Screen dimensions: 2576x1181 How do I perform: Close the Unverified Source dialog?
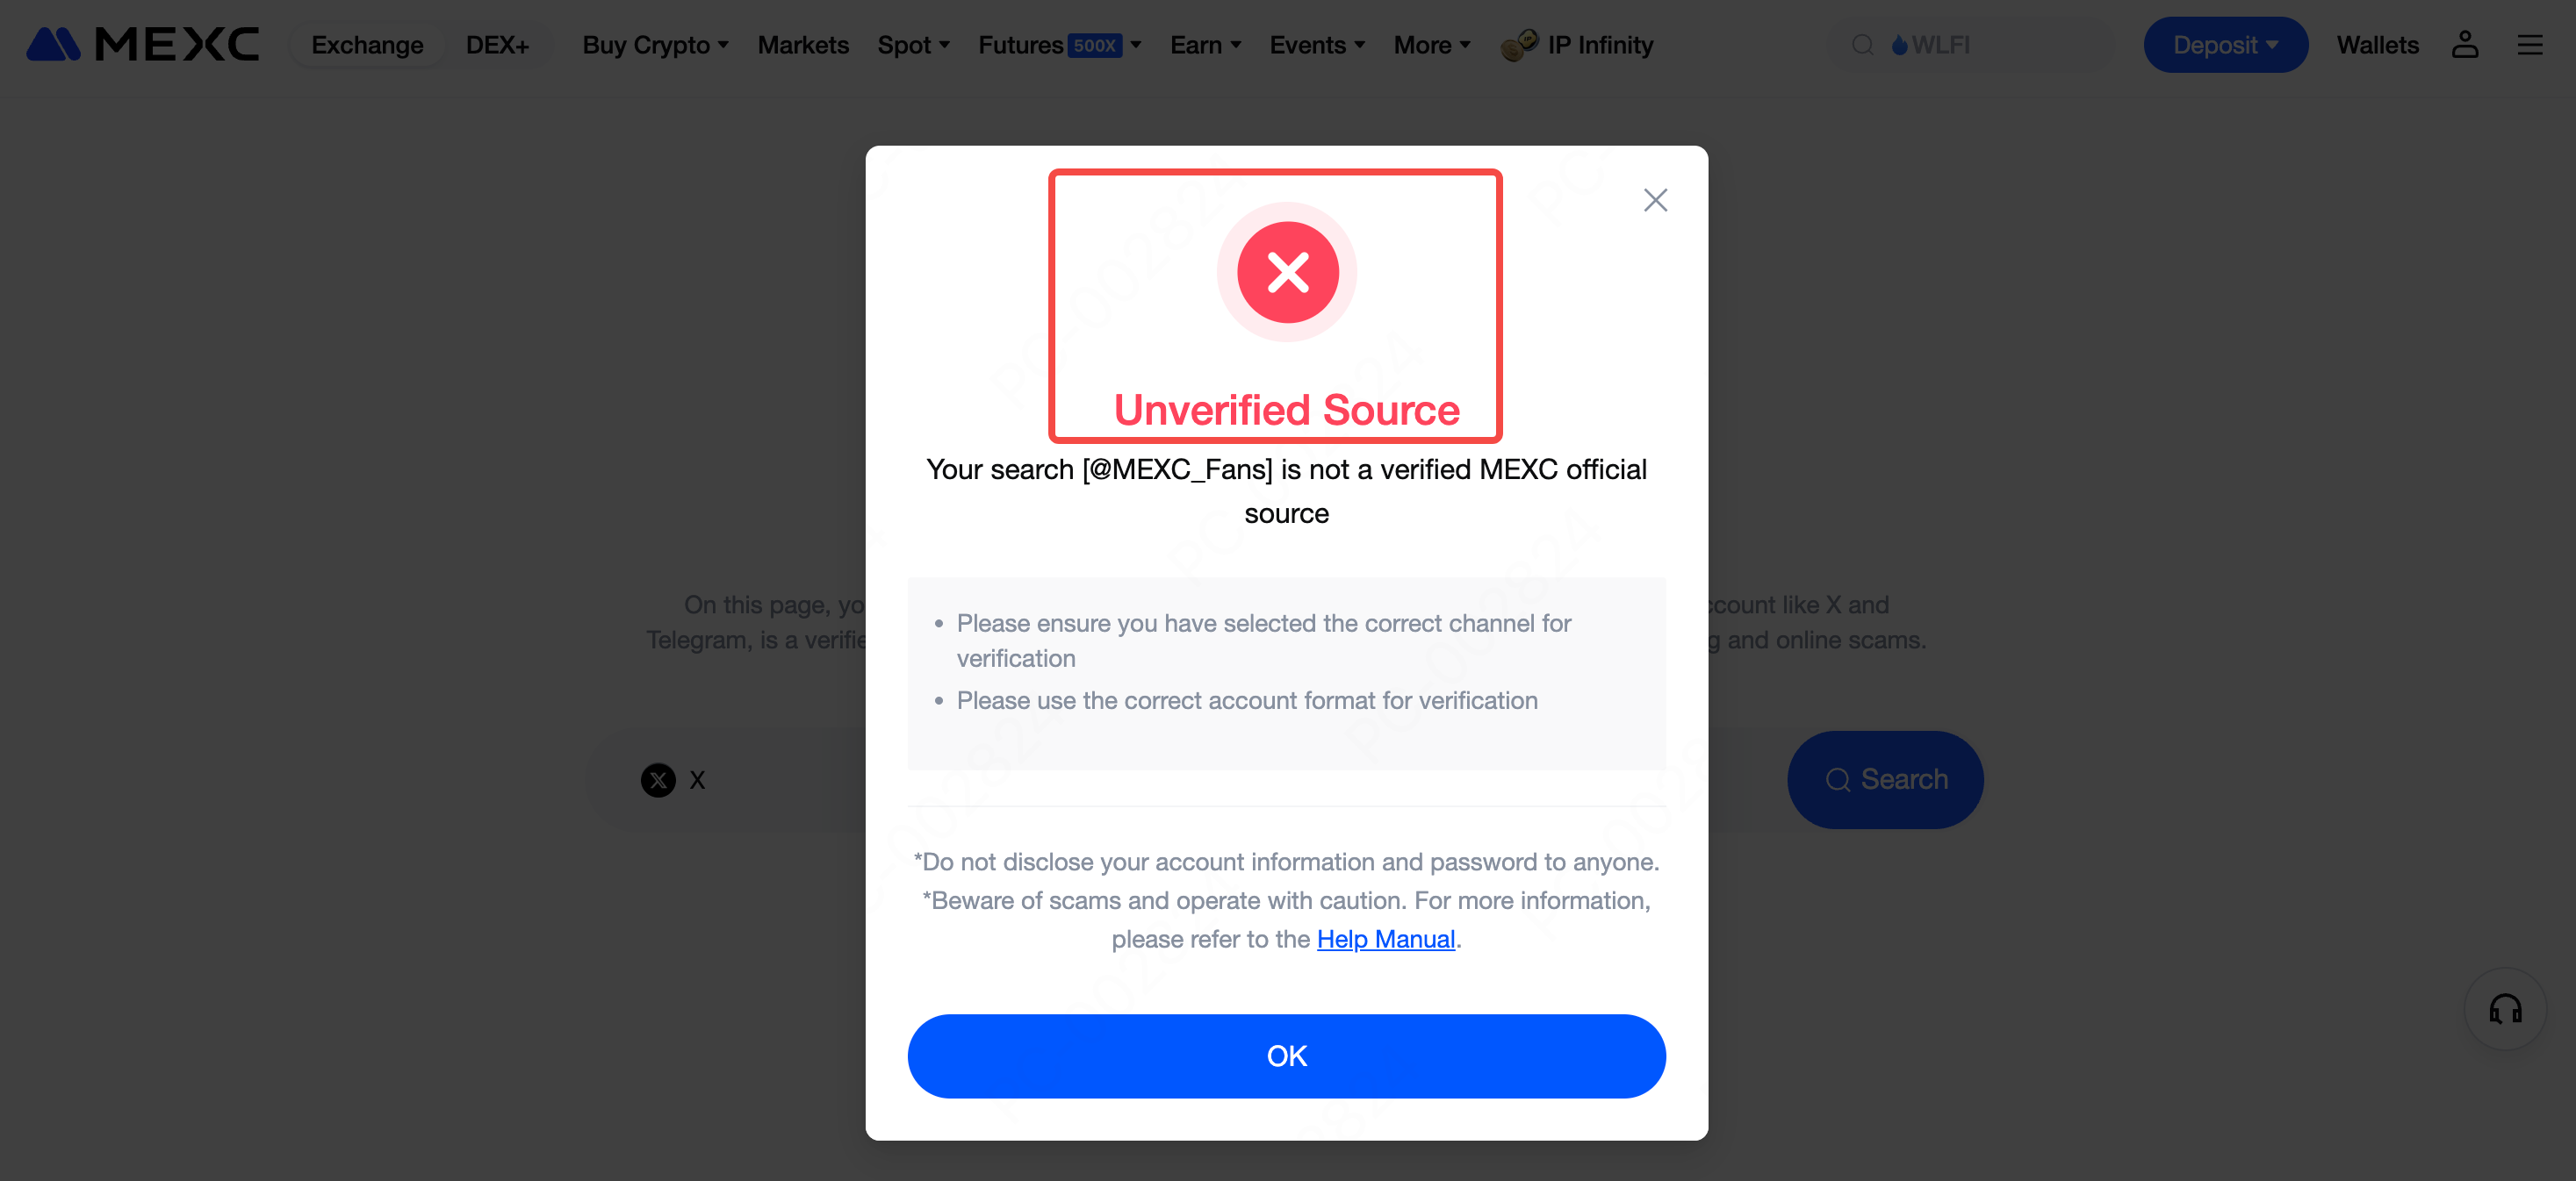[x=1655, y=200]
